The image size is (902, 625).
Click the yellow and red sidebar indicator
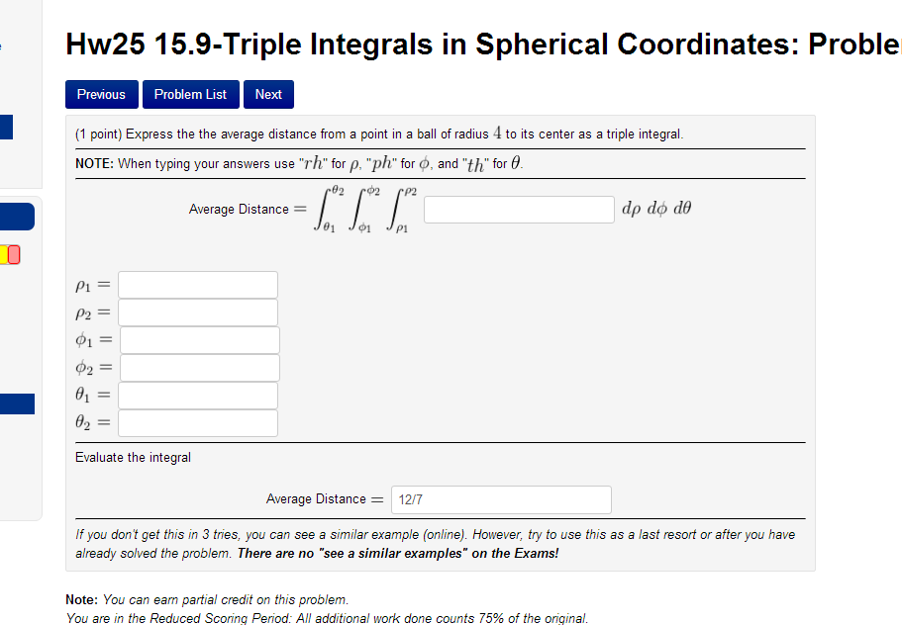[x=10, y=256]
